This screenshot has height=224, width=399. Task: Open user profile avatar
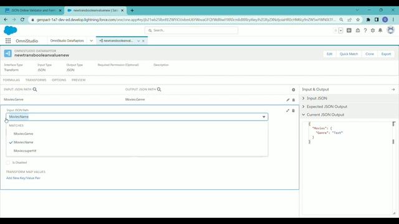click(x=391, y=30)
